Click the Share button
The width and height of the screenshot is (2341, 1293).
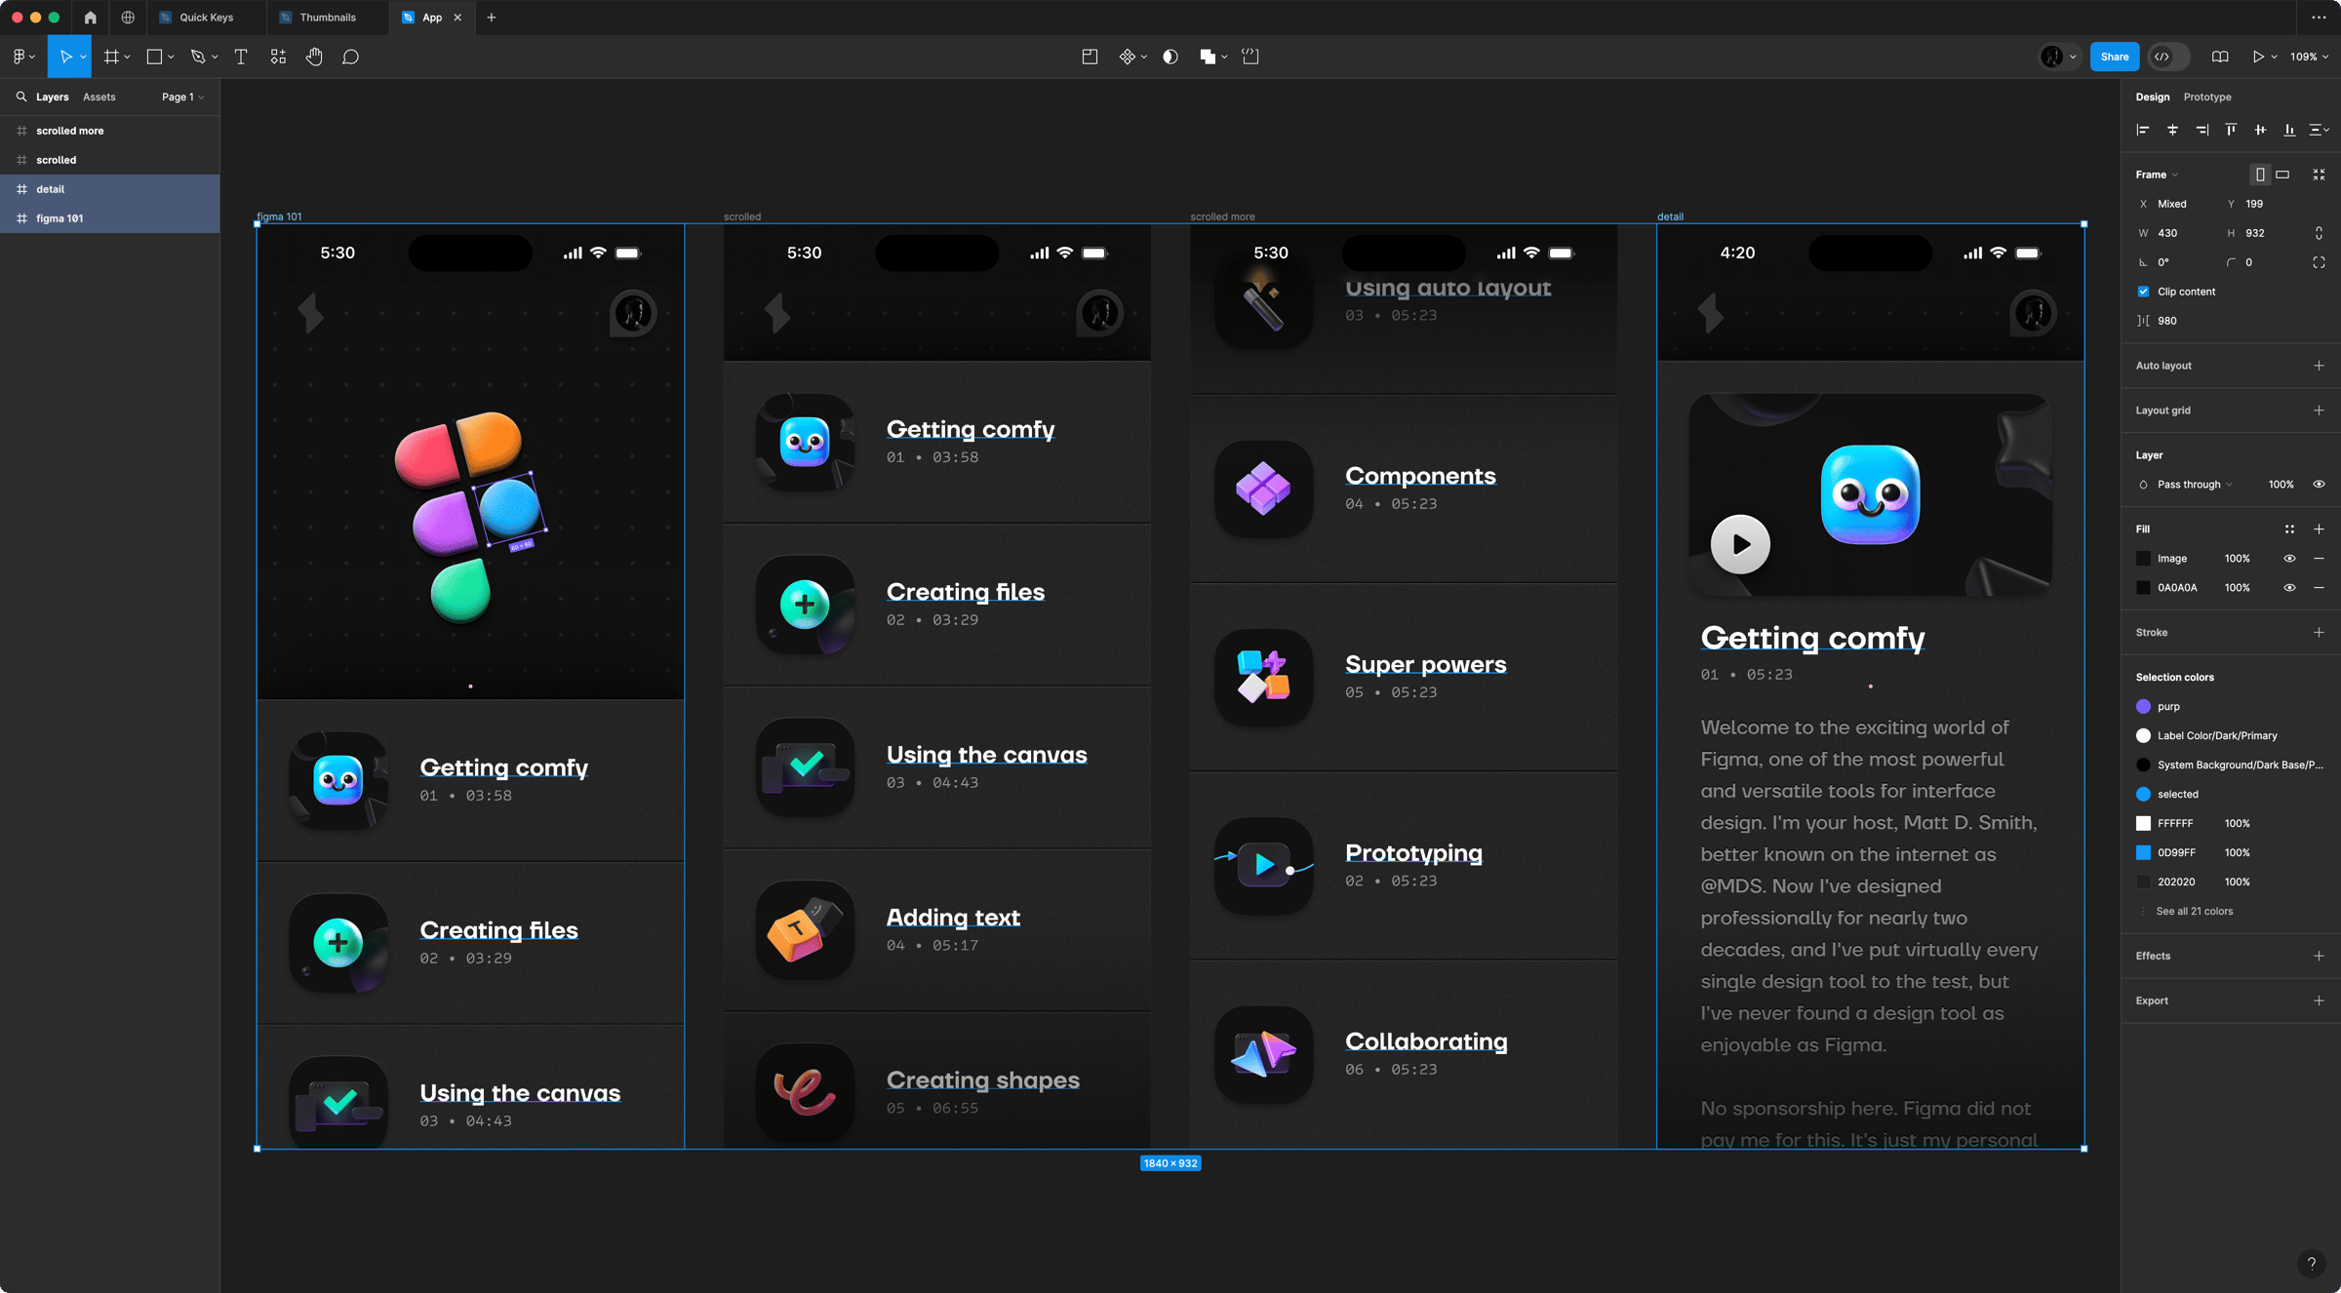(2115, 57)
